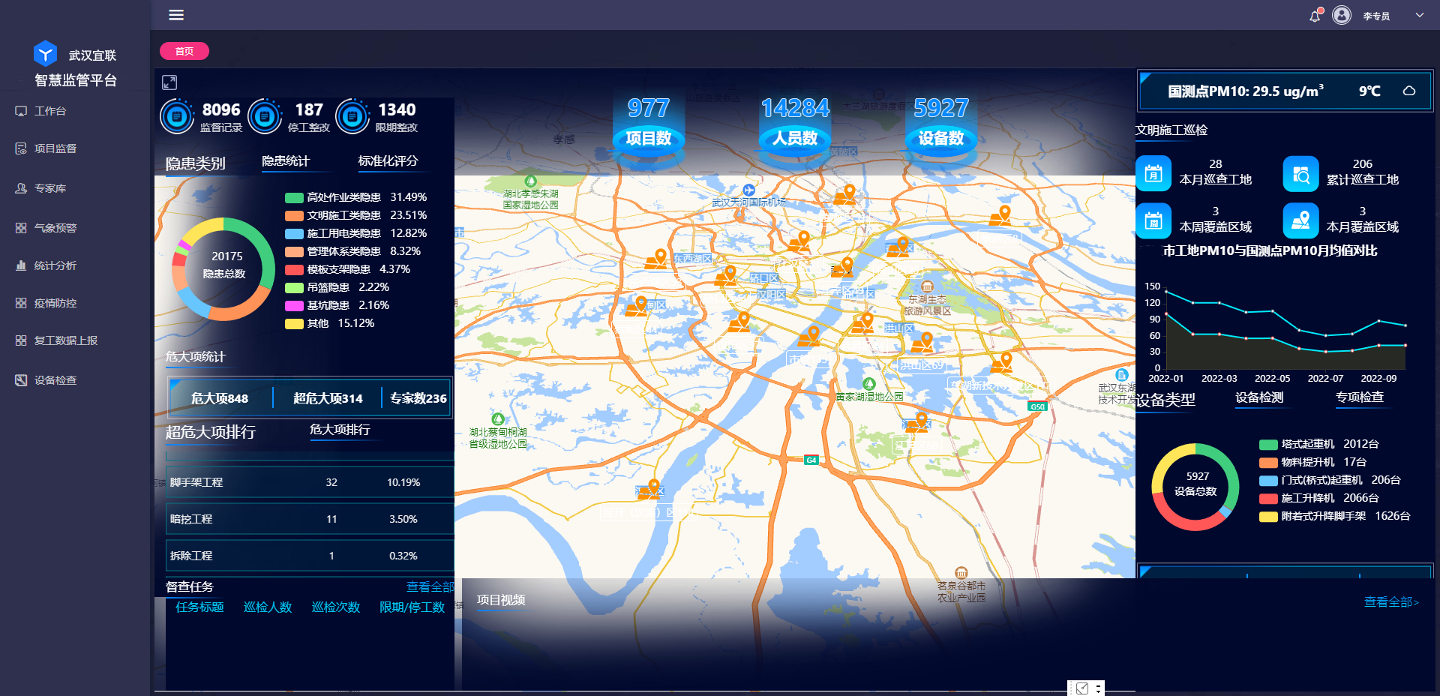Switch to 隐患类别 tab
The image size is (1440, 696).
[x=195, y=163]
